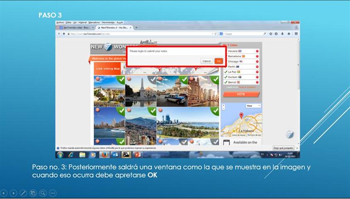Open the Live voting Map banner
Image resolution: width=350 pixels, height=199 pixels.
tap(107, 69)
